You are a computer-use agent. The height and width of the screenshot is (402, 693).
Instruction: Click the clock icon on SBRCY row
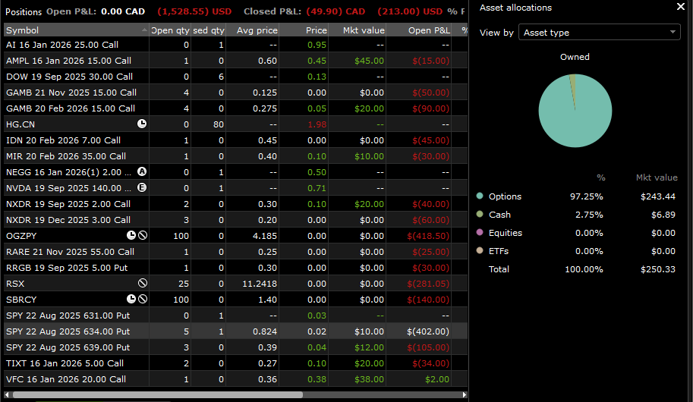pyautogui.click(x=131, y=299)
